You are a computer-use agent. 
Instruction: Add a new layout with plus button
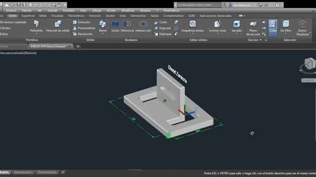[63, 172]
